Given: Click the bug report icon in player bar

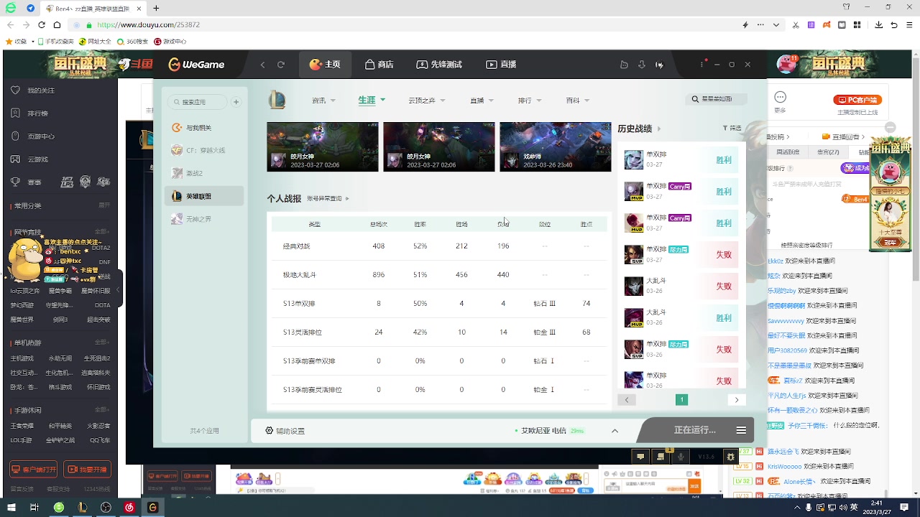Looking at the screenshot, I should click(x=731, y=457).
